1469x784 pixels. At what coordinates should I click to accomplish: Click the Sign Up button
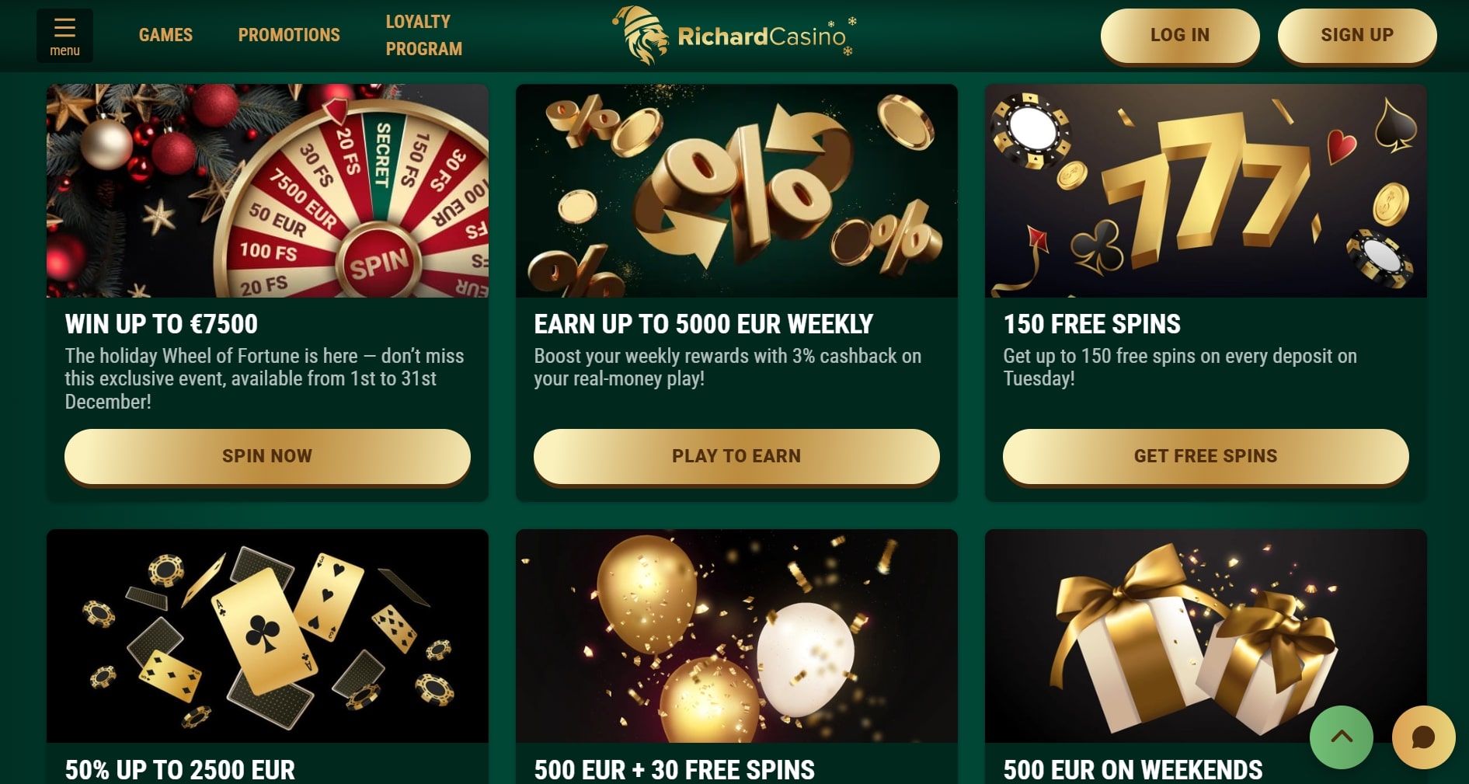(x=1357, y=35)
